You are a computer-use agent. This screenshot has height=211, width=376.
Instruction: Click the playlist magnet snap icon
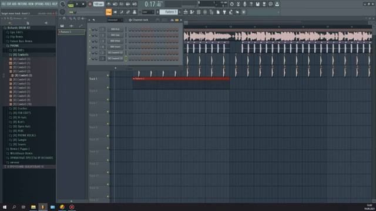click(x=64, y=18)
